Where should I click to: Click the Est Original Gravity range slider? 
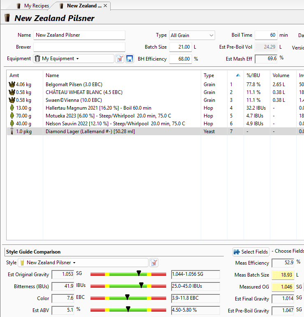tap(128, 274)
